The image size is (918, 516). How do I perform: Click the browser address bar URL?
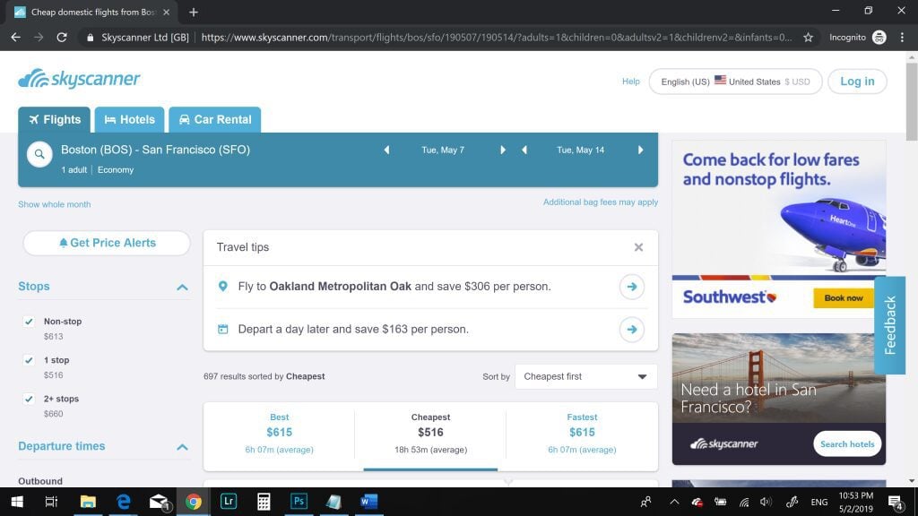coord(497,37)
